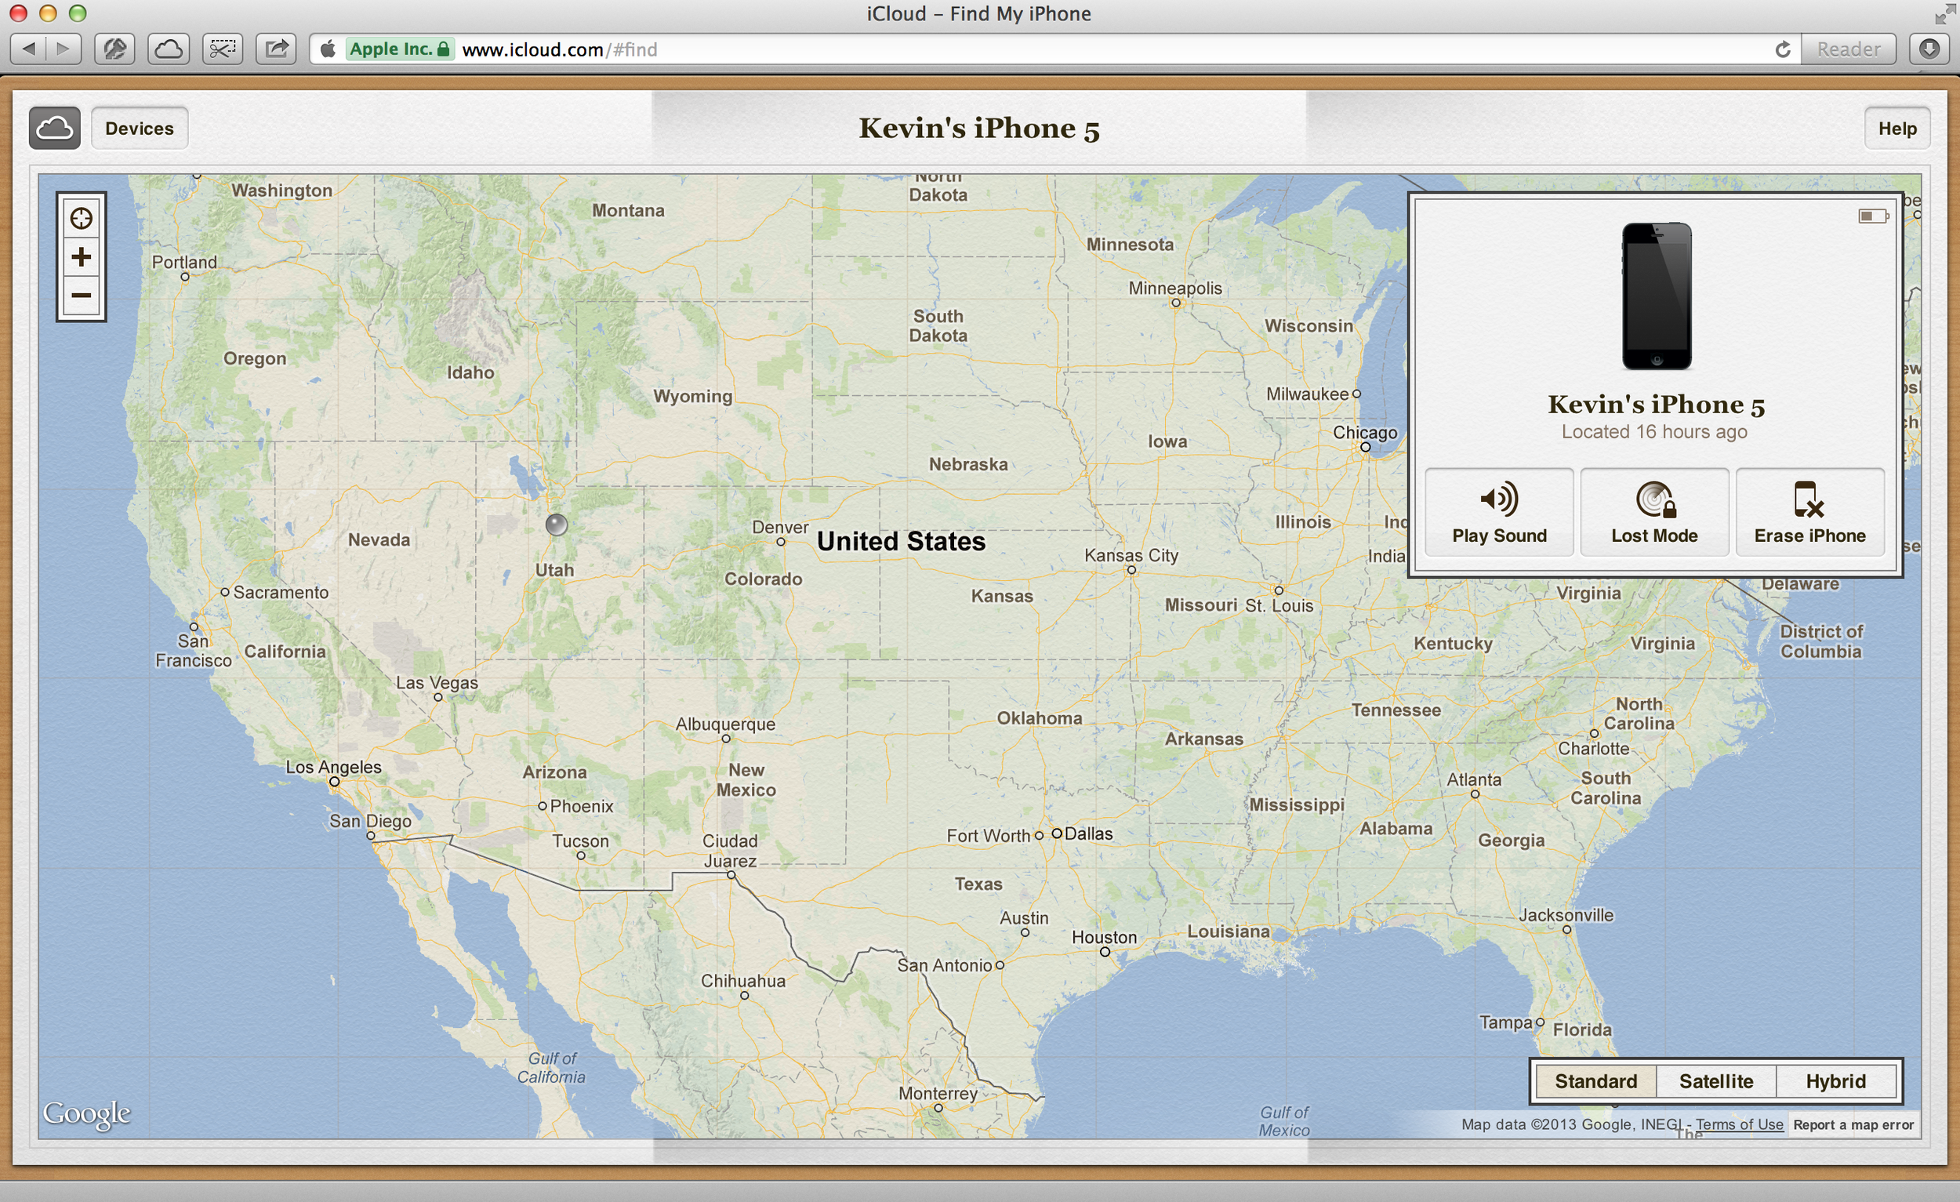
Task: Open the Devices list
Action: click(140, 128)
